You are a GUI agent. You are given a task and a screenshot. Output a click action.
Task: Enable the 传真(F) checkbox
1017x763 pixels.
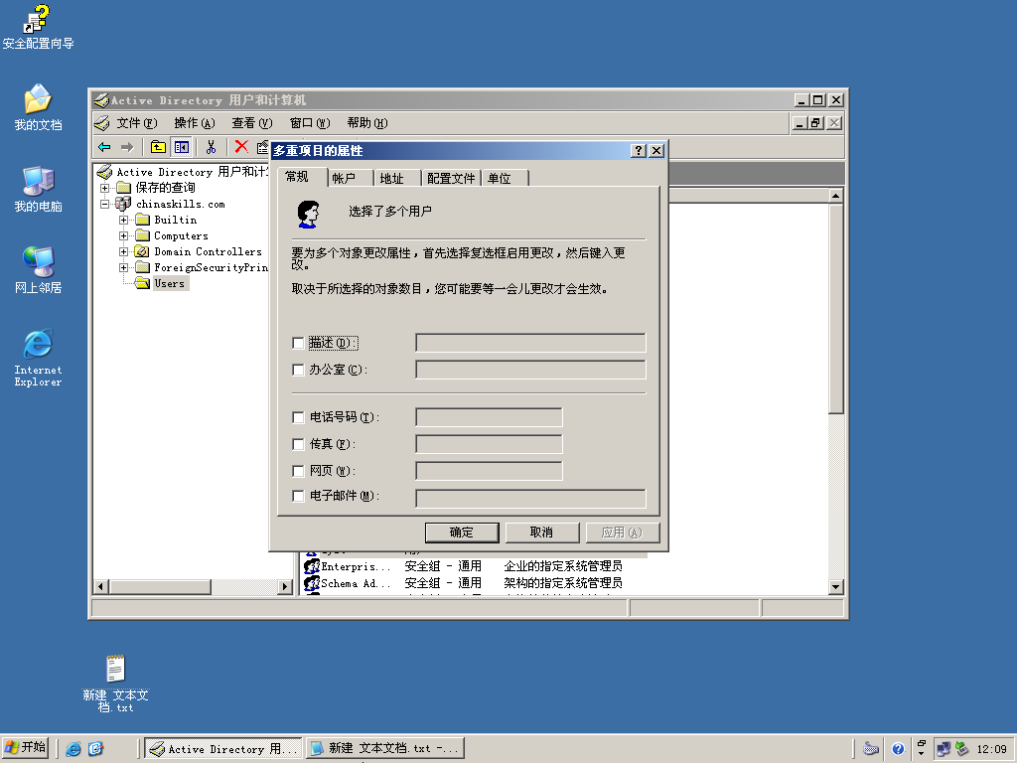298,444
